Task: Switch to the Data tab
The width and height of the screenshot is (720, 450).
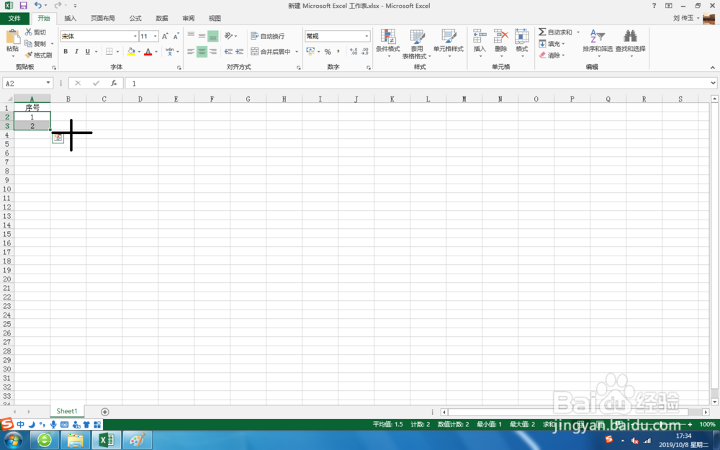Action: tap(161, 19)
